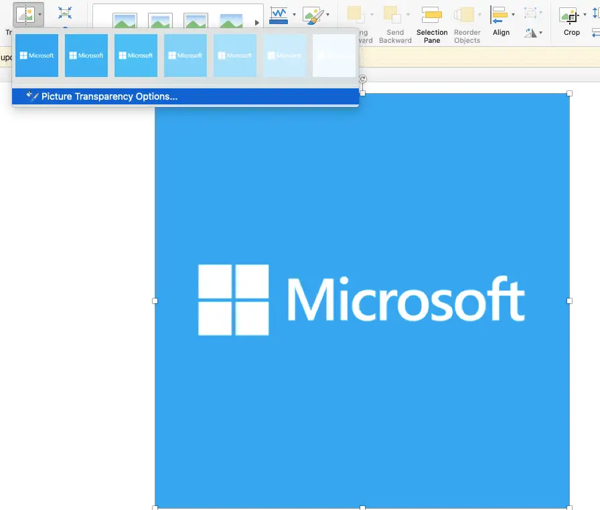Choose the first, fully opaque transparency preset

pos(37,56)
